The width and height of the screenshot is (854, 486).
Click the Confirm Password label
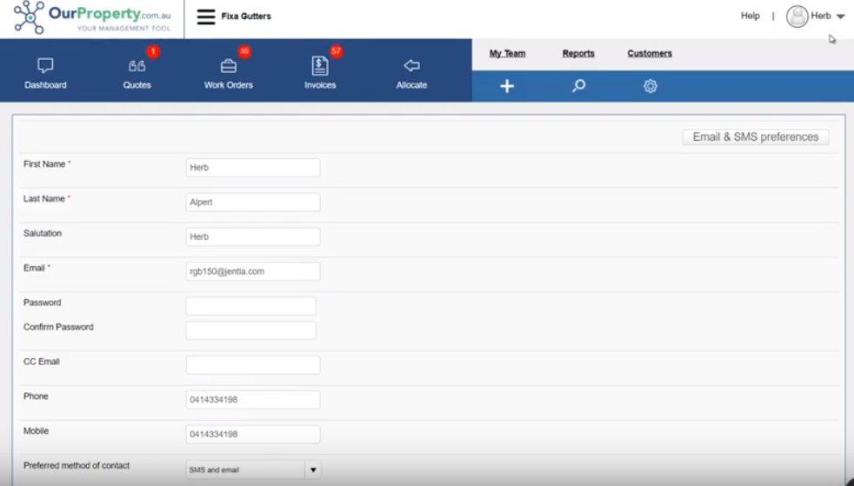58,327
